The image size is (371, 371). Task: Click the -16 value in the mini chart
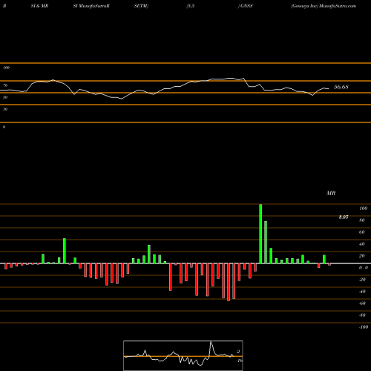click(x=239, y=361)
